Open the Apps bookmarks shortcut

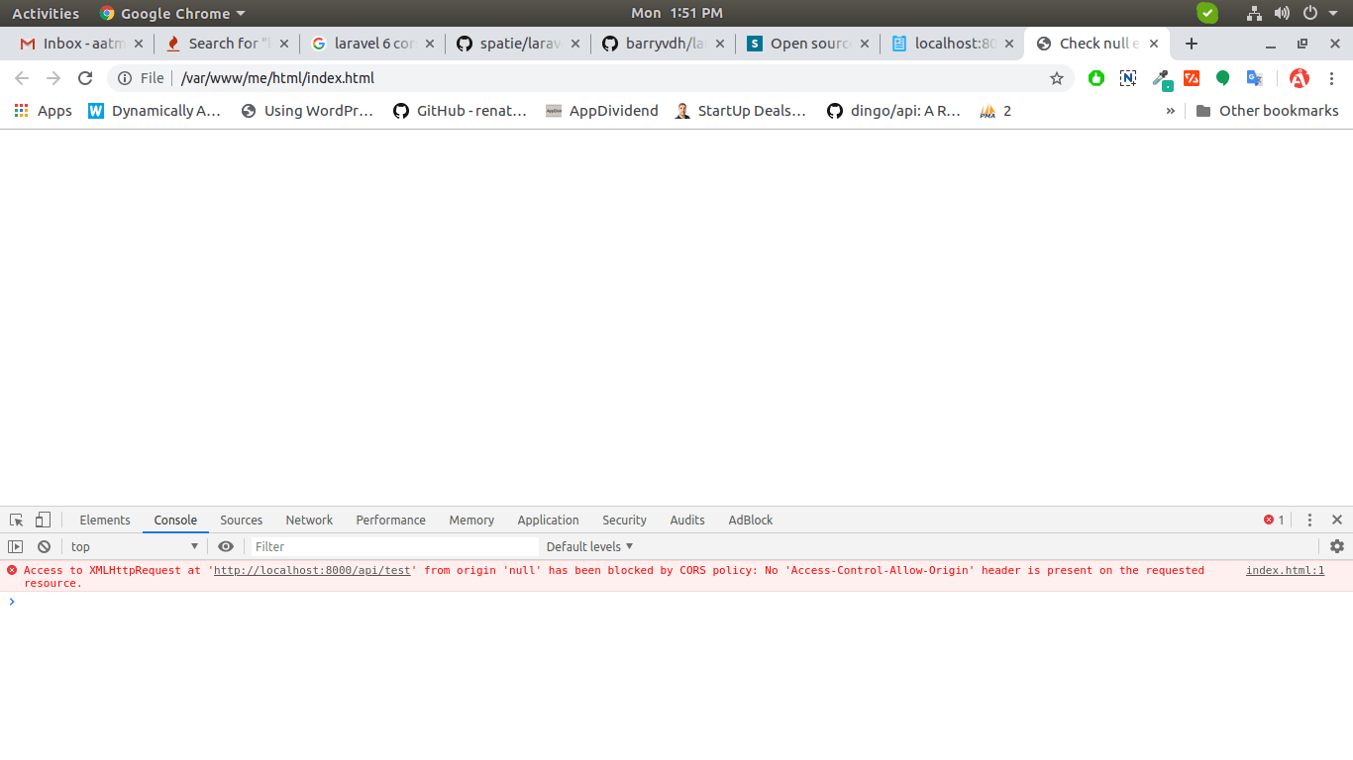[x=43, y=111]
